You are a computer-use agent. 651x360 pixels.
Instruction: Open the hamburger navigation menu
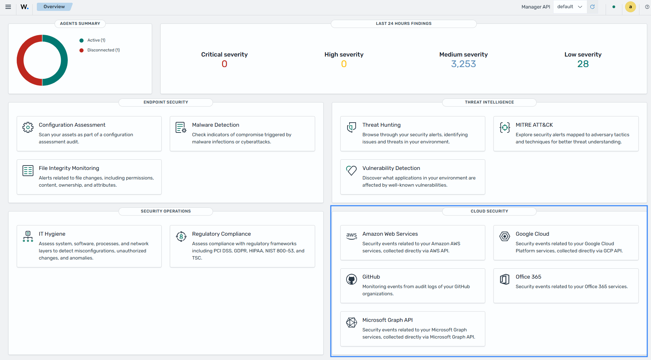coord(8,7)
